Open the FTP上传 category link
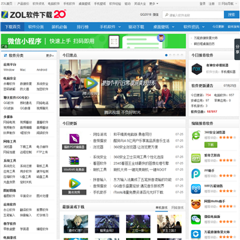 point(42,152)
